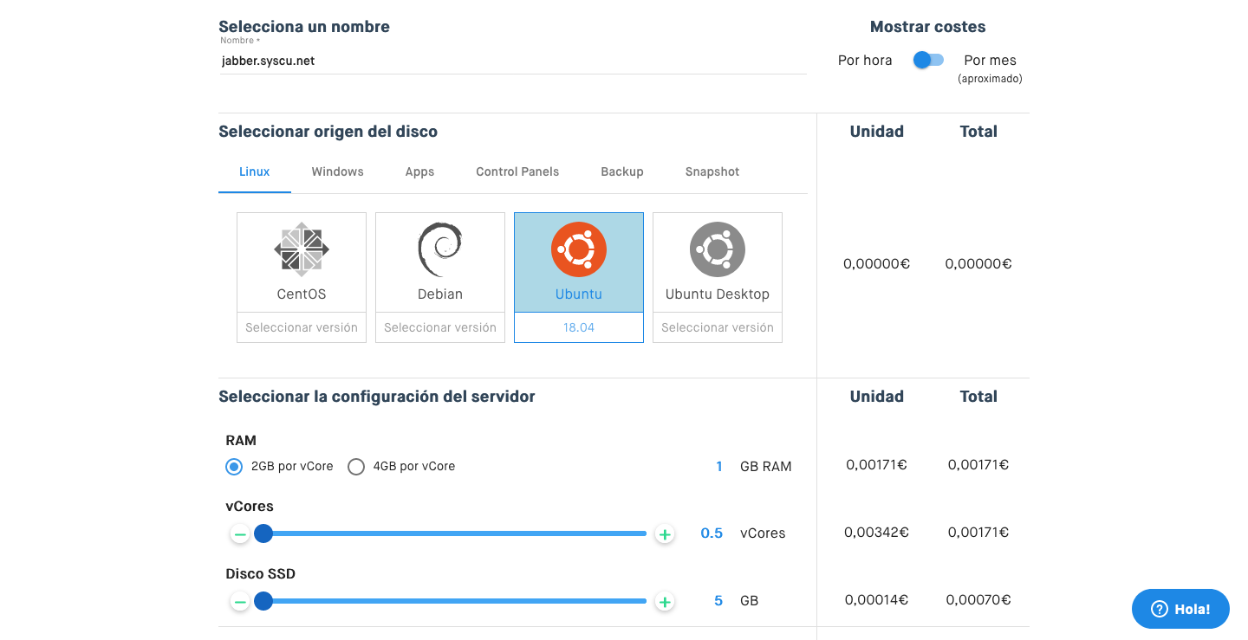Click the 5 GB disk value
Image resolution: width=1248 pixels, height=640 pixels.
(718, 601)
